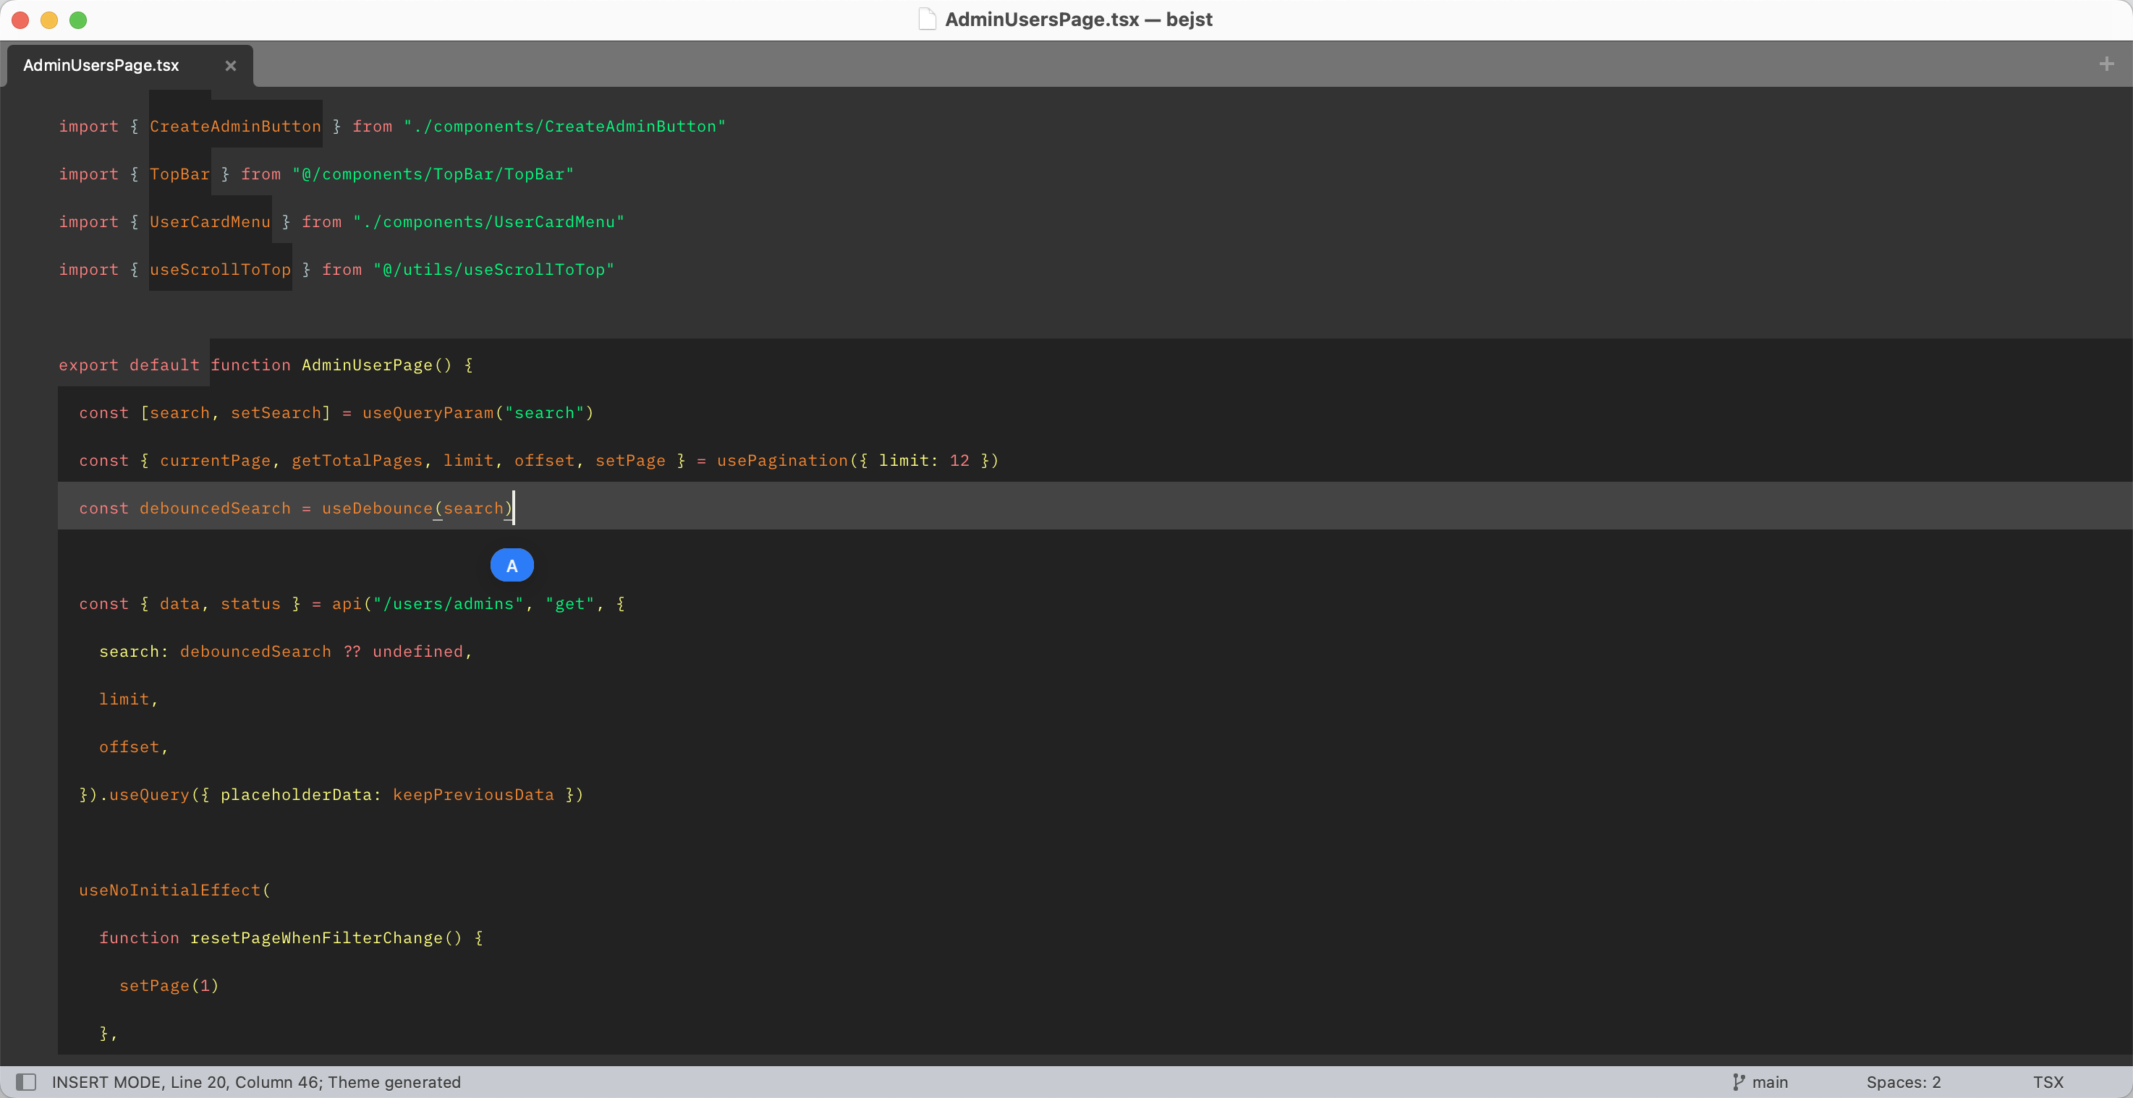
Task: Click the placeholderData key
Action: [x=296, y=795]
